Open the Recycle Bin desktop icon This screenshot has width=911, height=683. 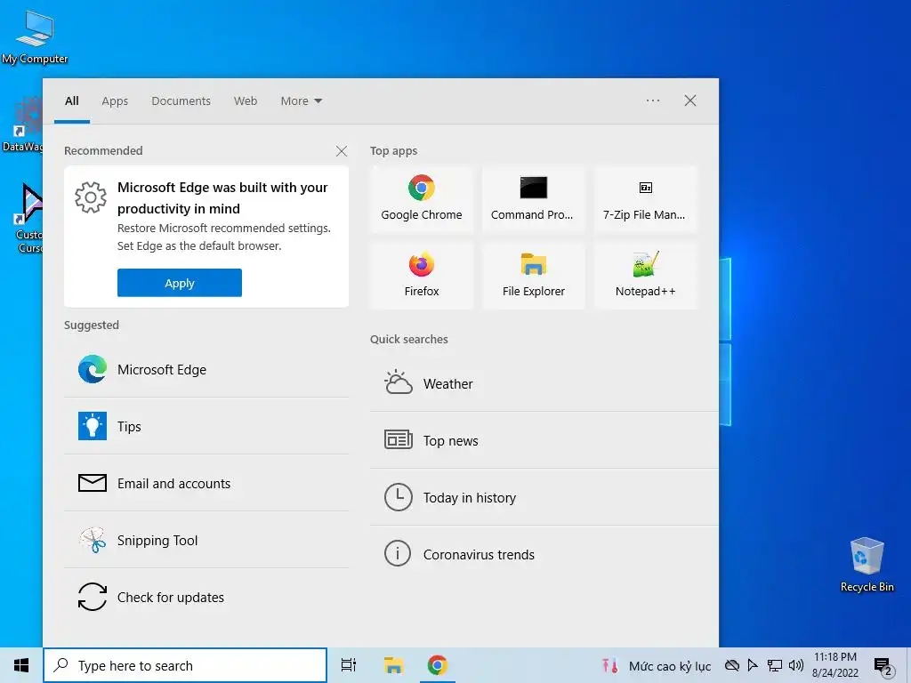point(867,565)
